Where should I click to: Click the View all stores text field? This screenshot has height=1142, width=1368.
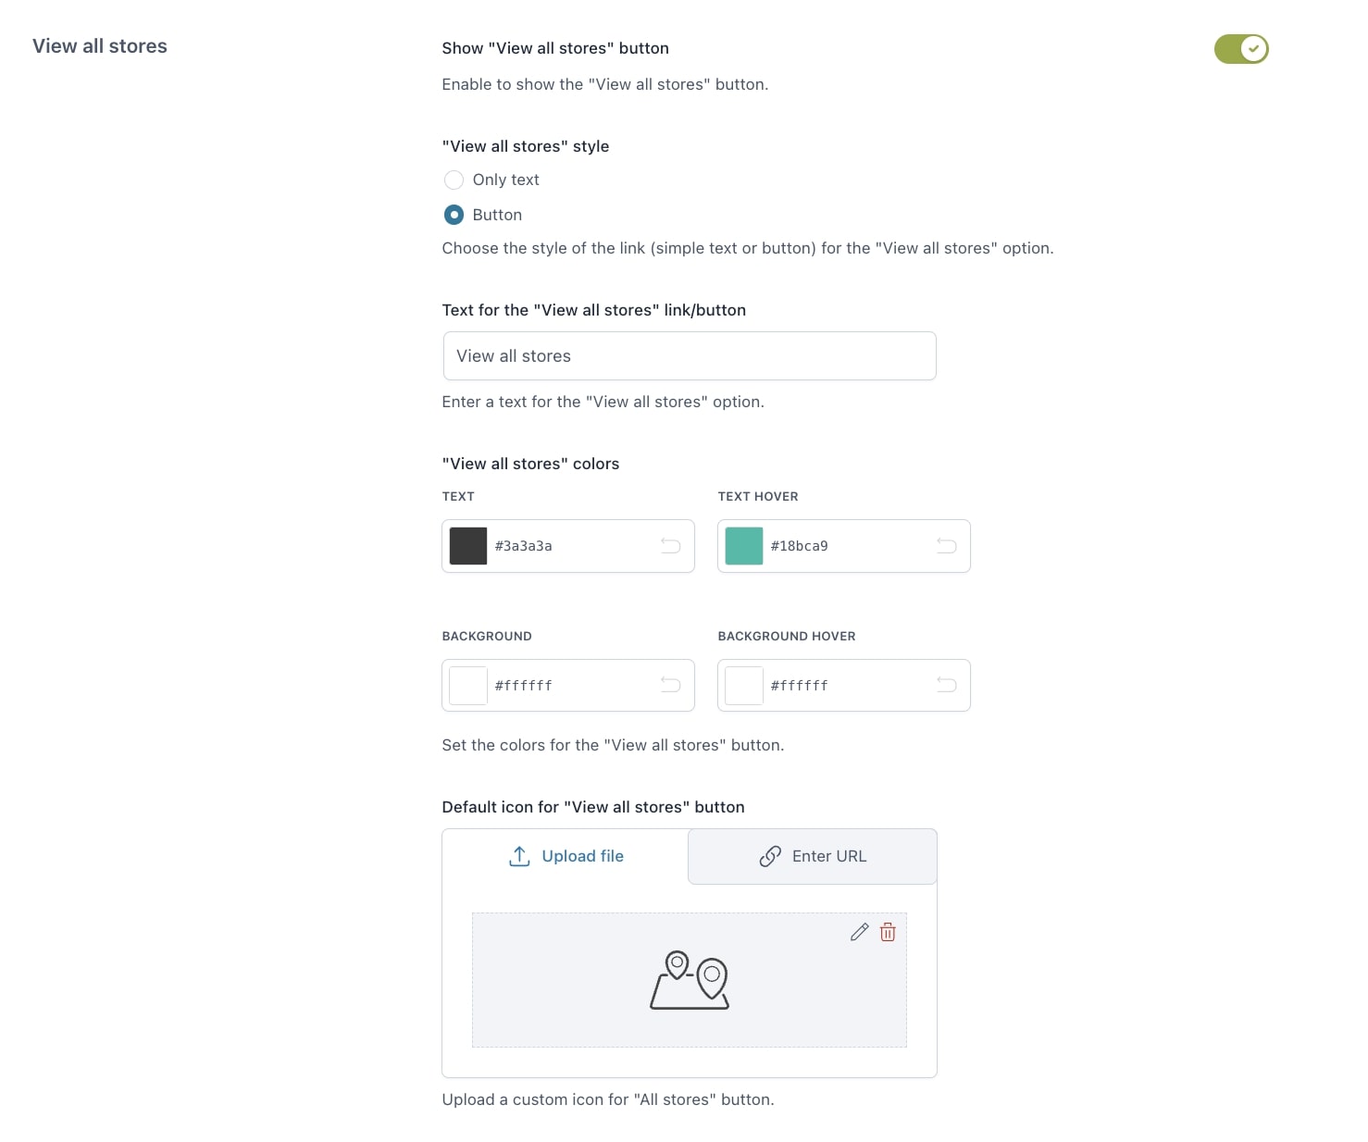(690, 356)
